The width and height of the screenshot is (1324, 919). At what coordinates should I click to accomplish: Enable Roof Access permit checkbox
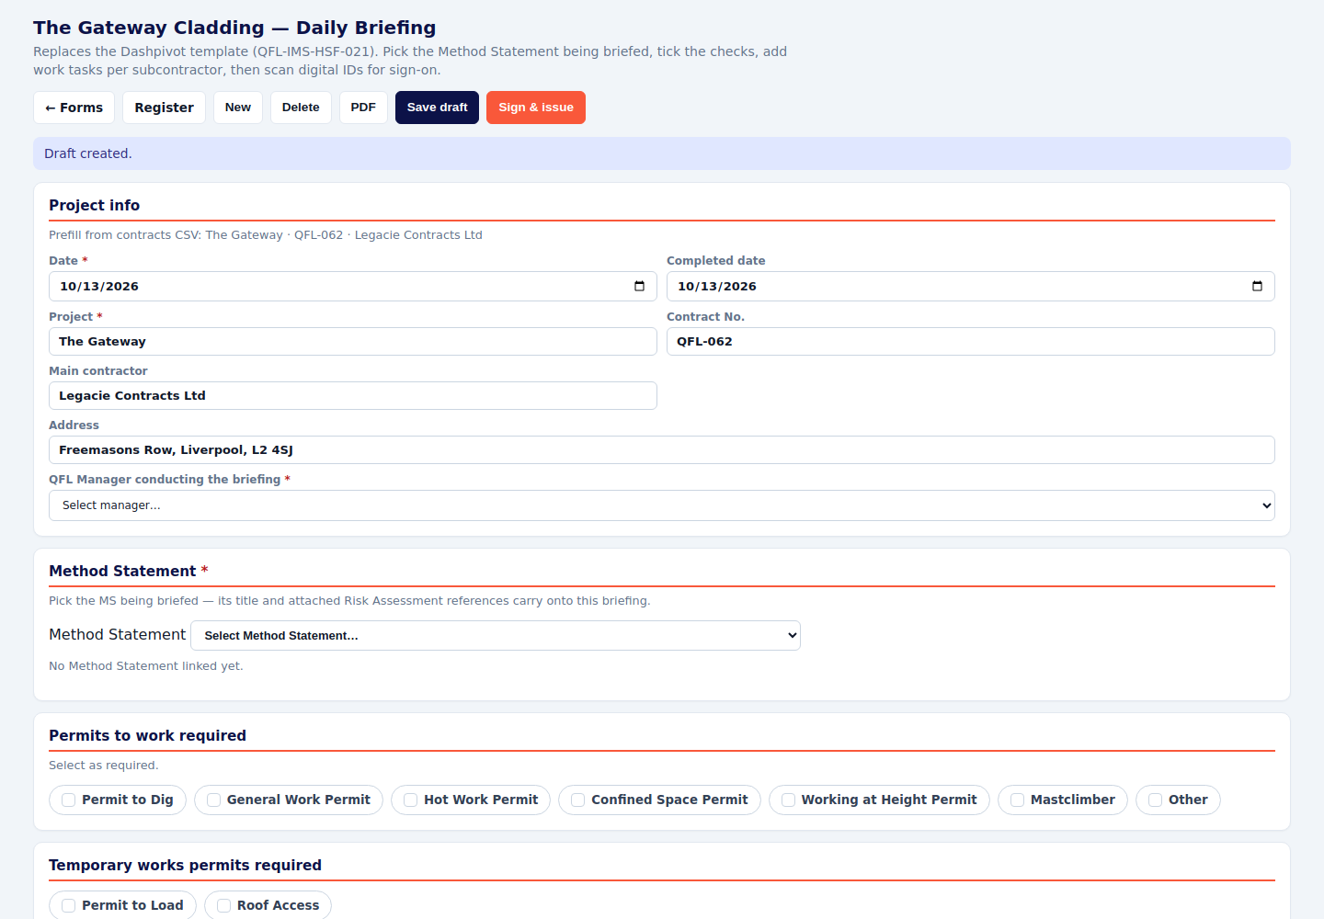point(224,905)
